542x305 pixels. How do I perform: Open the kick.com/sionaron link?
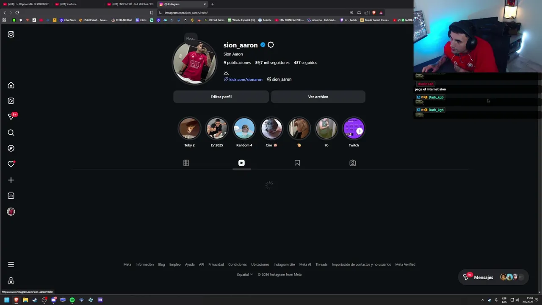pyautogui.click(x=246, y=79)
